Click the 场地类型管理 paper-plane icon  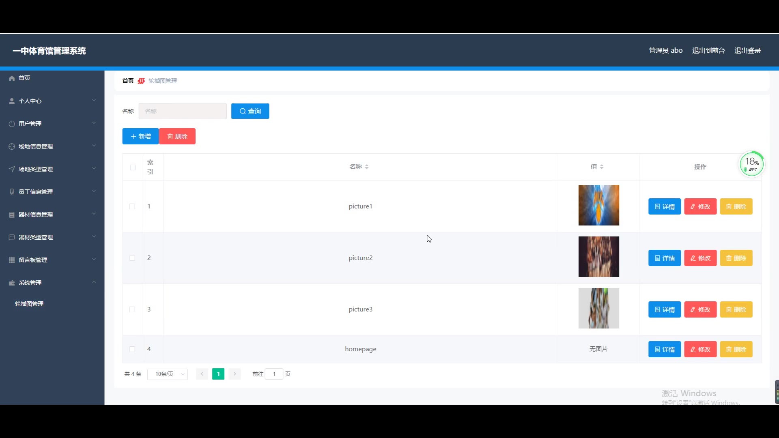tap(12, 169)
